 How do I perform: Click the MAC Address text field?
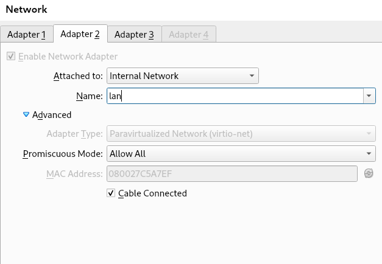[232, 174]
